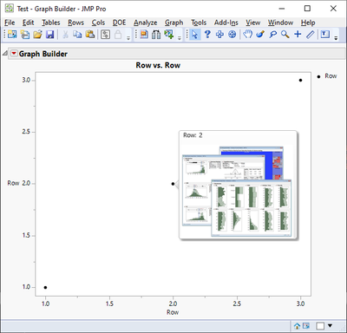Click the hover label image thumbnail

[x=237, y=192]
